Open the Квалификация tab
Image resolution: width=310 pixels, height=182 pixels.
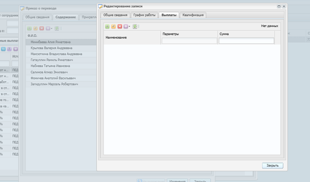tap(193, 15)
